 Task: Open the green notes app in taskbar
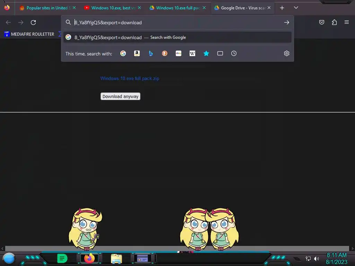[x=62, y=258]
